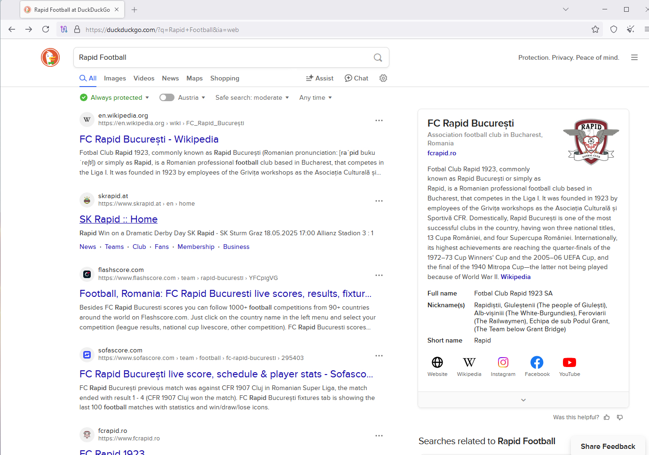Open the SK Rapid Business sitelink
649x455 pixels.
click(237, 247)
